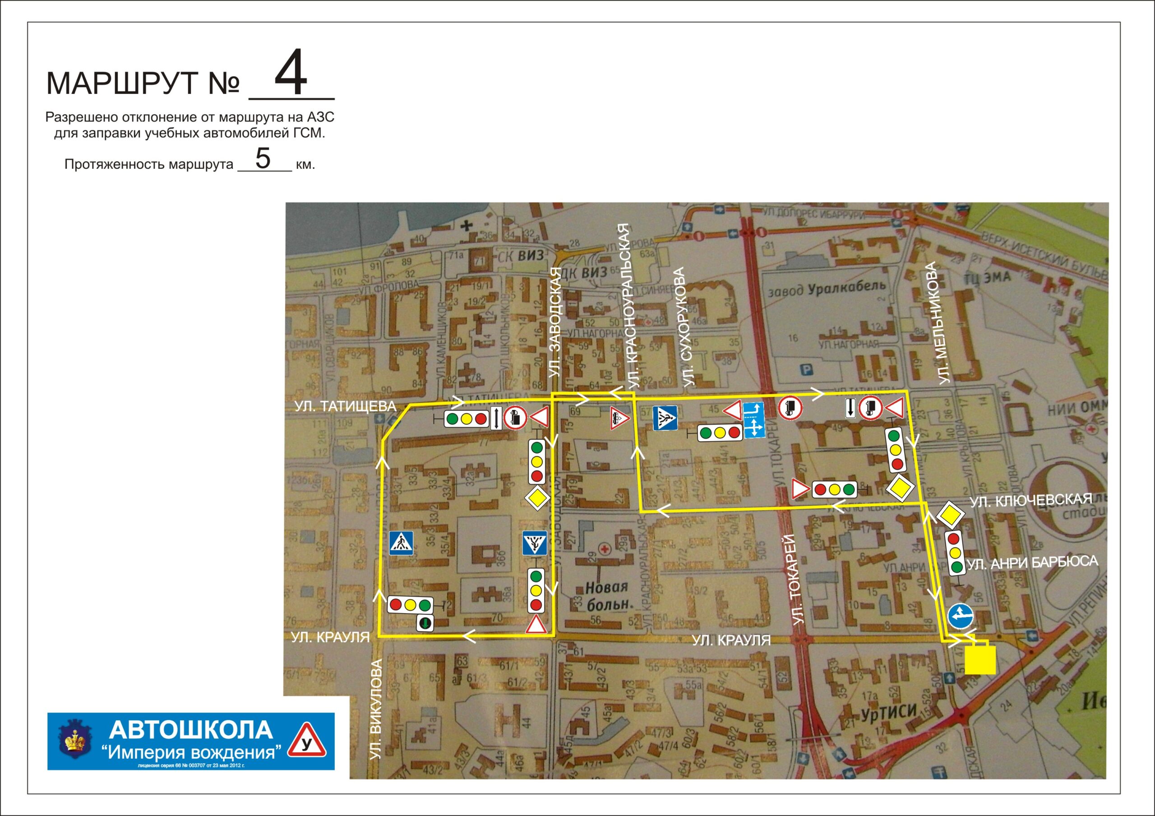Click the route length value 5
The width and height of the screenshot is (1155, 816).
point(263,158)
